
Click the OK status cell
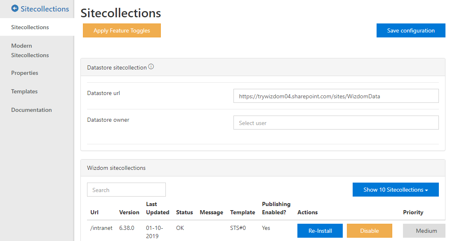tap(180, 228)
